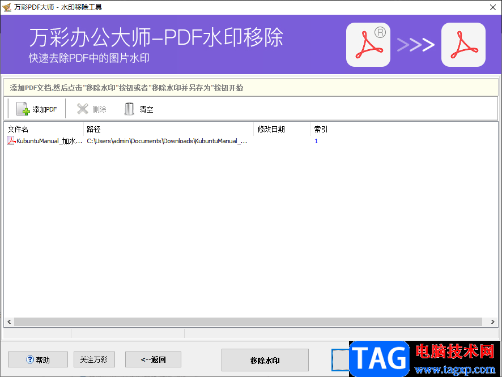This screenshot has width=502, height=377.
Task: Click the 路径 column header
Action: point(168,129)
